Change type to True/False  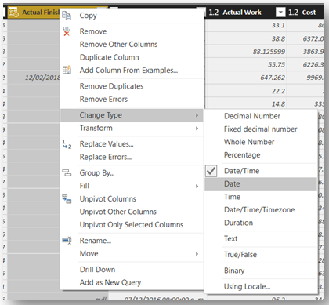pyautogui.click(x=261, y=255)
